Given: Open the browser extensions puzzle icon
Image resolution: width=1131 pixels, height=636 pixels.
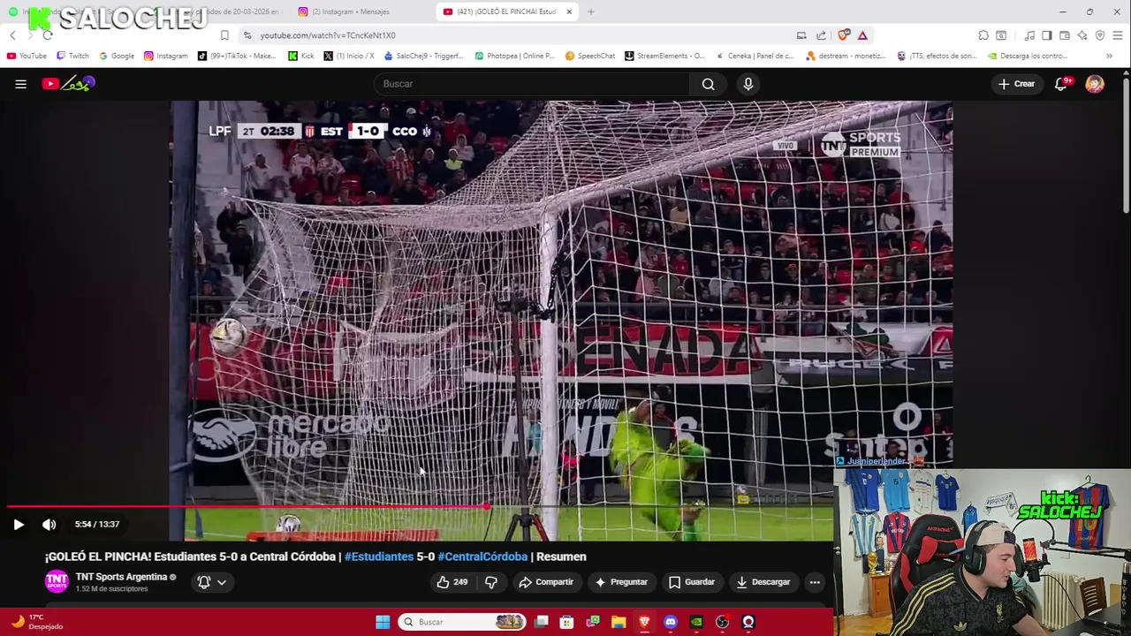Looking at the screenshot, I should [x=983, y=35].
